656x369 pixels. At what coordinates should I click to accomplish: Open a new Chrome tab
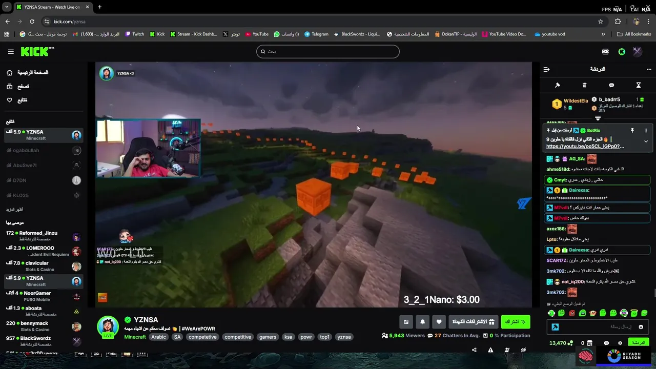pos(99,7)
